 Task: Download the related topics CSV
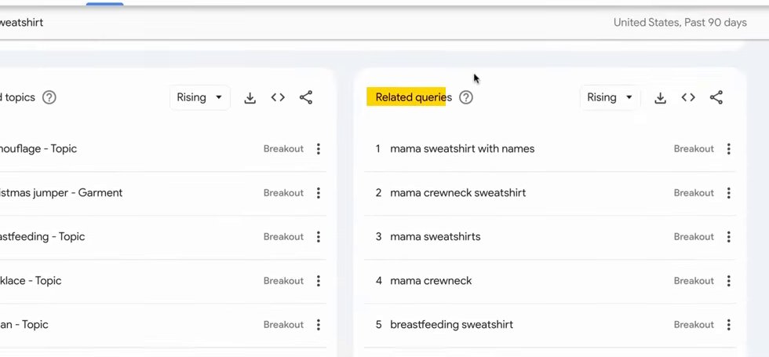(x=250, y=97)
